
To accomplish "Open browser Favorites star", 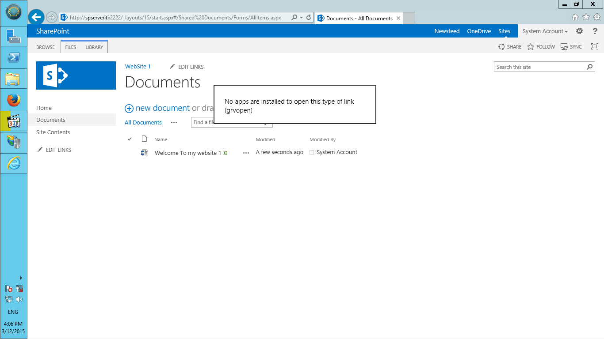I will [586, 17].
